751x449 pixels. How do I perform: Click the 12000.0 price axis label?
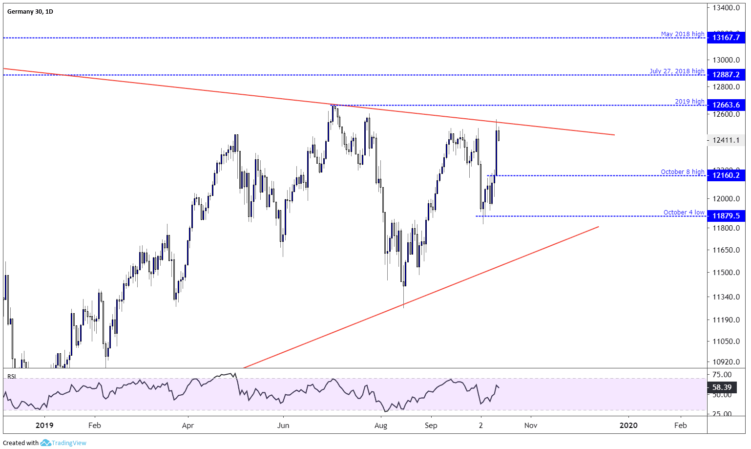pyautogui.click(x=726, y=199)
